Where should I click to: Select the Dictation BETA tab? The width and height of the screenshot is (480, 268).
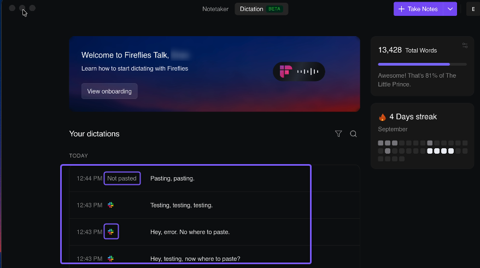[261, 9]
